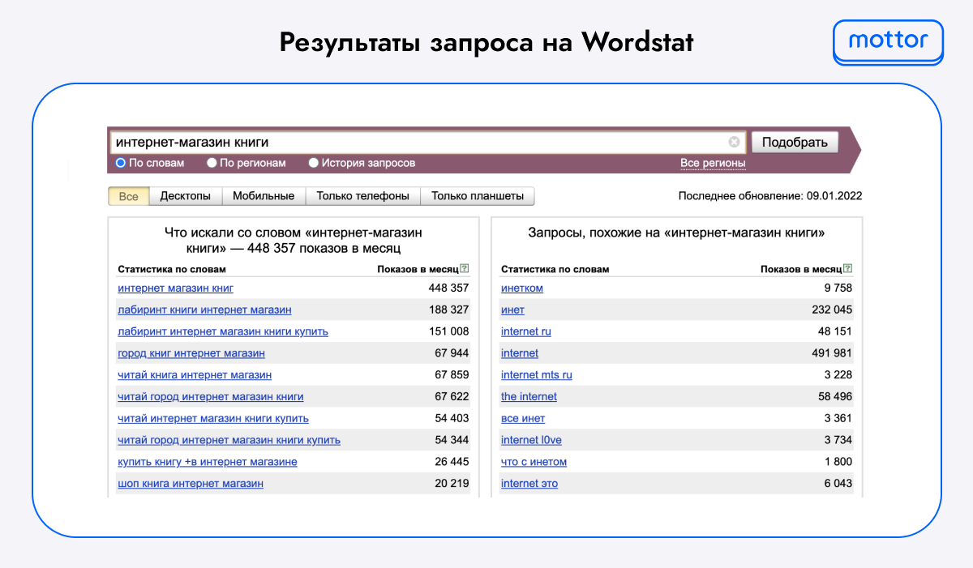Click the value "1 800"
The height and width of the screenshot is (568, 973).
coord(838,462)
